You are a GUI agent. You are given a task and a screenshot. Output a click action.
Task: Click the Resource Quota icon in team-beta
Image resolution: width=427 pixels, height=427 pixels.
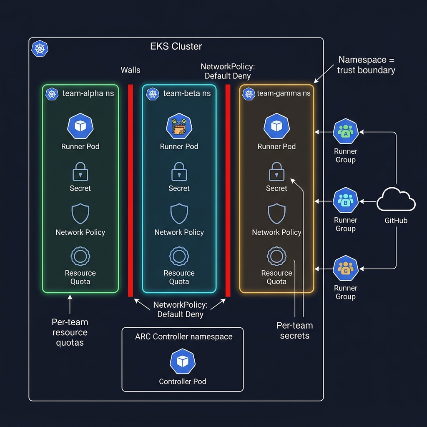[179, 256]
